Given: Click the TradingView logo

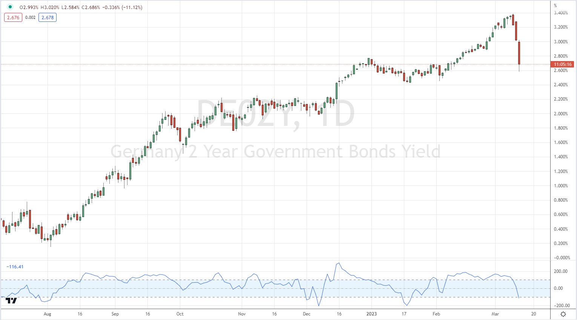Looking at the screenshot, I should [11, 300].
